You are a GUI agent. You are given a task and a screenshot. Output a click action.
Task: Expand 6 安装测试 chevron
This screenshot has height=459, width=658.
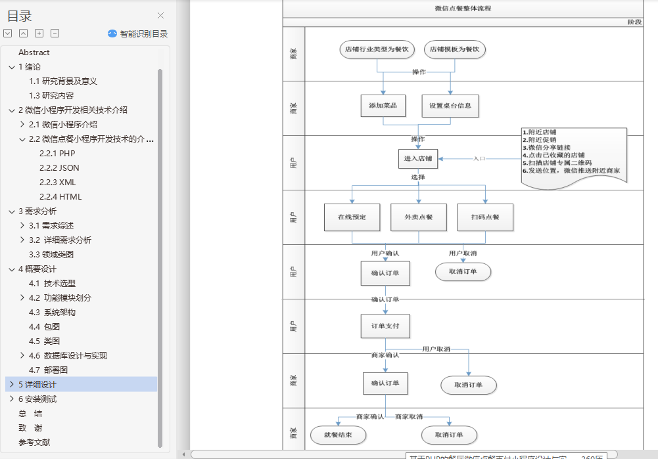pos(12,399)
